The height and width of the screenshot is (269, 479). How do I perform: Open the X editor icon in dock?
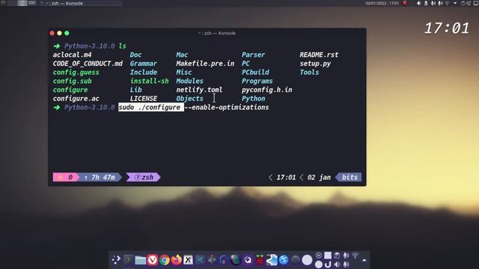tap(188, 260)
